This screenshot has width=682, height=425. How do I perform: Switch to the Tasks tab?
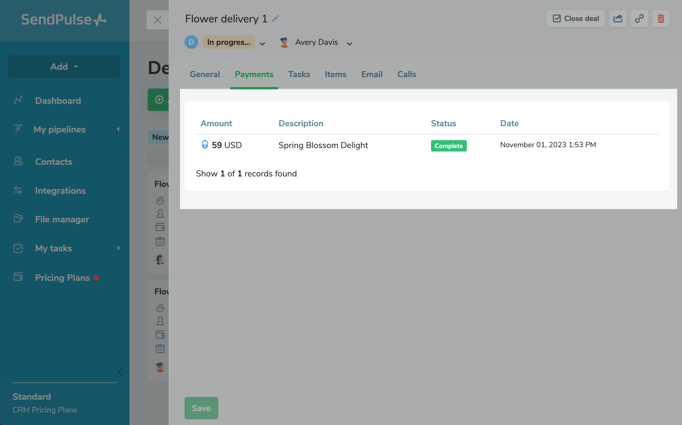pyautogui.click(x=299, y=74)
